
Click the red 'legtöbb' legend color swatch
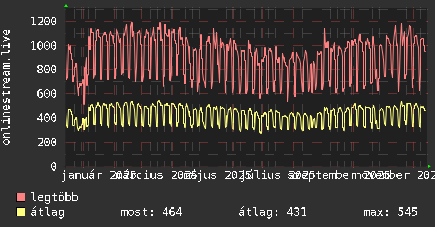[x=21, y=197]
